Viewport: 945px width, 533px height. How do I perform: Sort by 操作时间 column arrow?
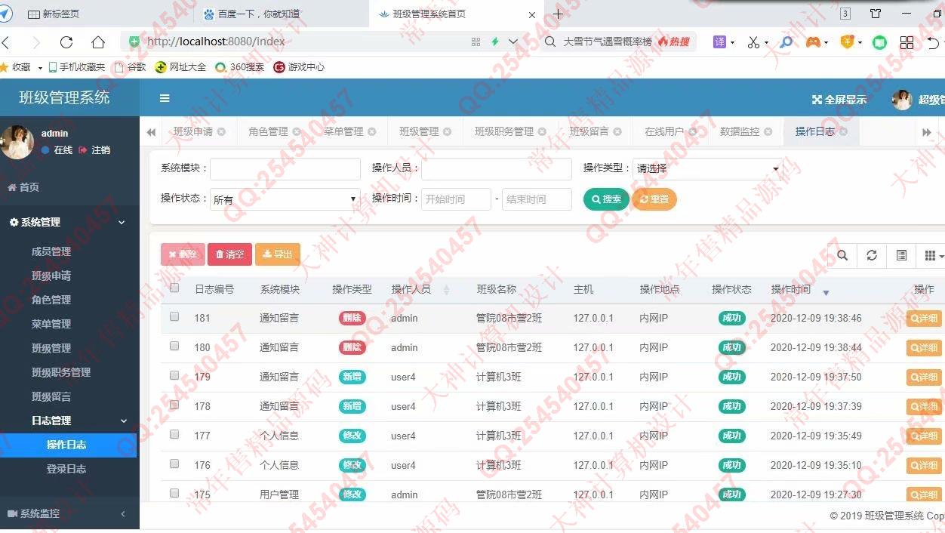pyautogui.click(x=826, y=292)
